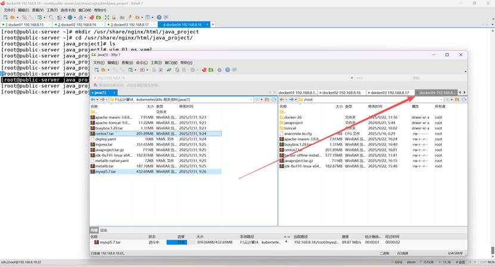Create a new folder in the local pane

pos(267,100)
